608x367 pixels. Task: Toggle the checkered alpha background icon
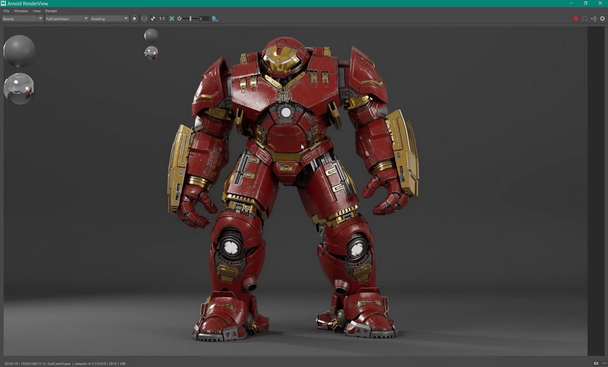(x=153, y=19)
